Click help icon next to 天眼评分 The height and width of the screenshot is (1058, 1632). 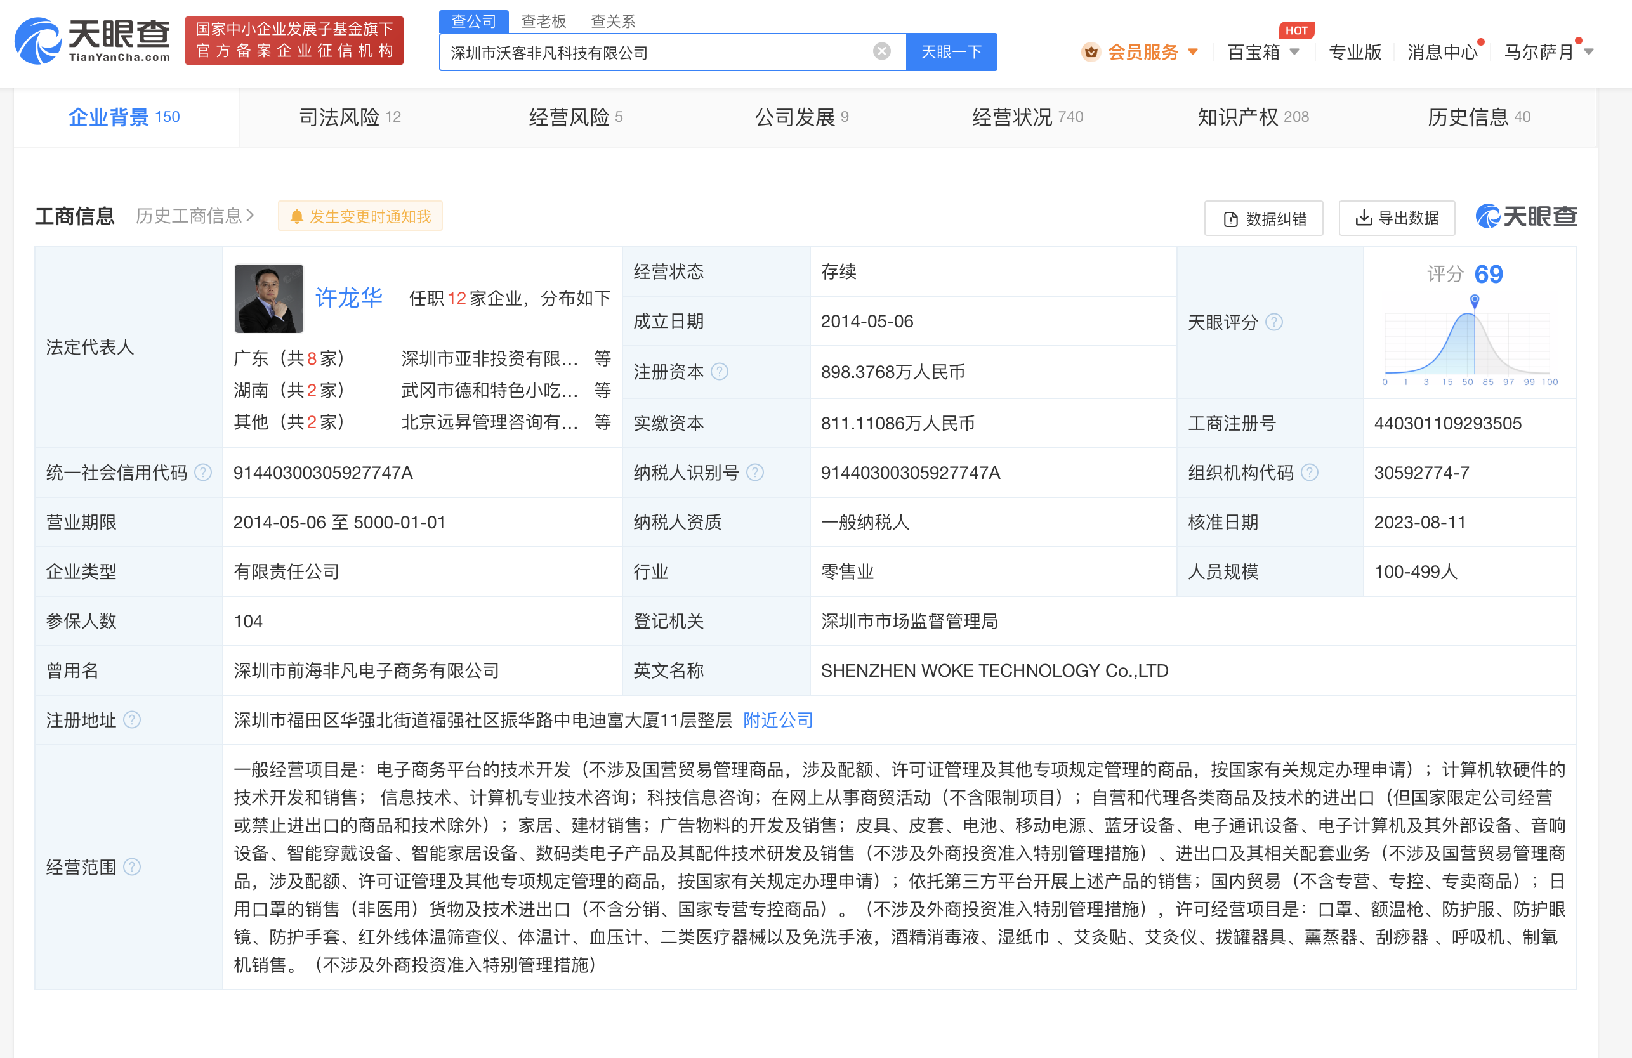1274,322
